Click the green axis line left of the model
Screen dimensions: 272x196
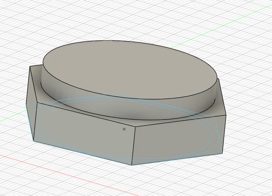pyautogui.click(x=13, y=116)
